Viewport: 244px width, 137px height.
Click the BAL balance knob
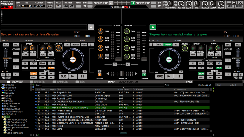[x=197, y=4]
